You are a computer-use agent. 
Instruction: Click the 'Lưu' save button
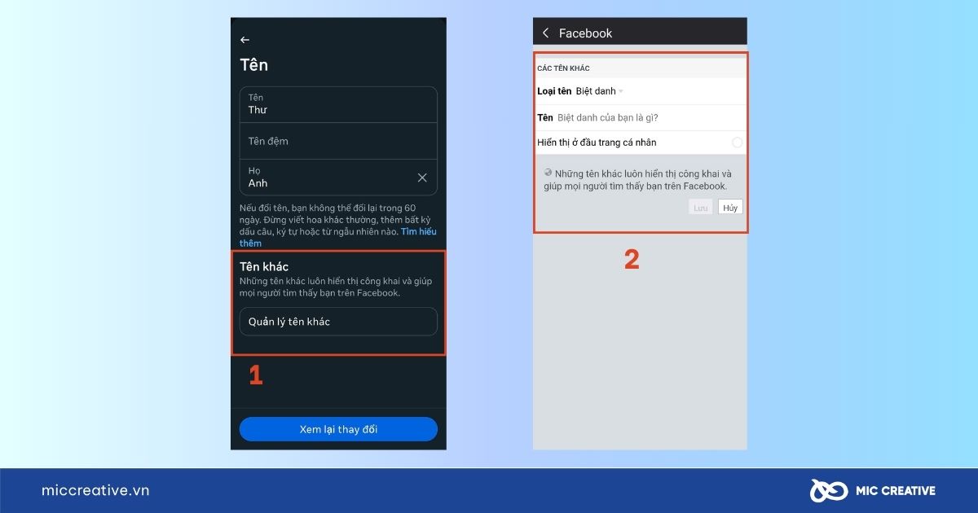(x=700, y=208)
